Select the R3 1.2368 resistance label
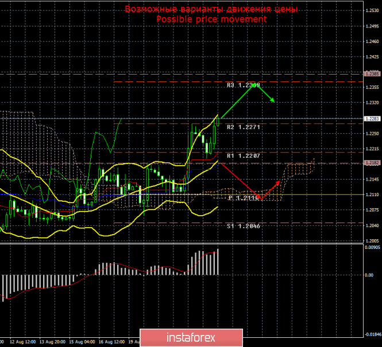Screen dimensions: 382x347 coord(244,85)
